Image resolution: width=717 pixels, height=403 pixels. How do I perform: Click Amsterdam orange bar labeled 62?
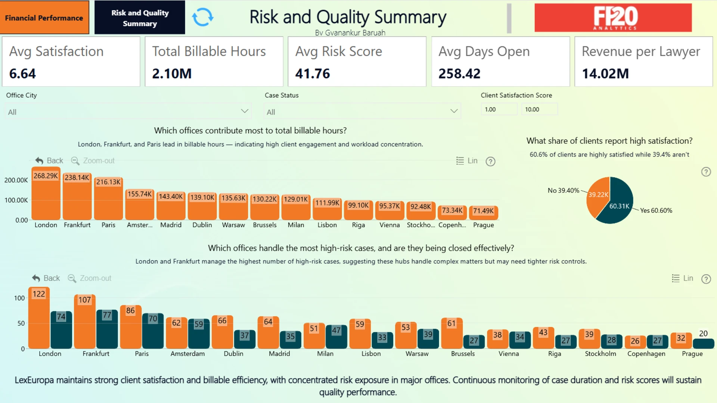click(177, 333)
